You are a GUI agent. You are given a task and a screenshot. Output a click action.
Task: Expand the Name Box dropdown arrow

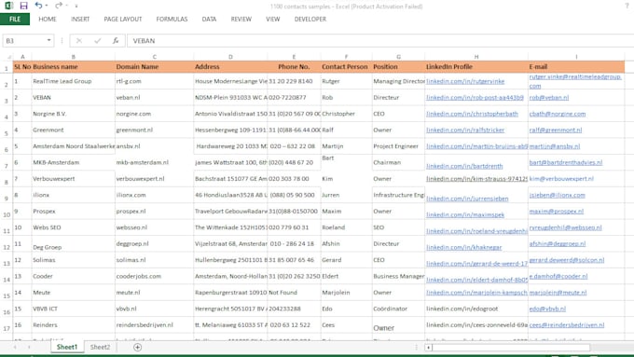tap(48, 40)
